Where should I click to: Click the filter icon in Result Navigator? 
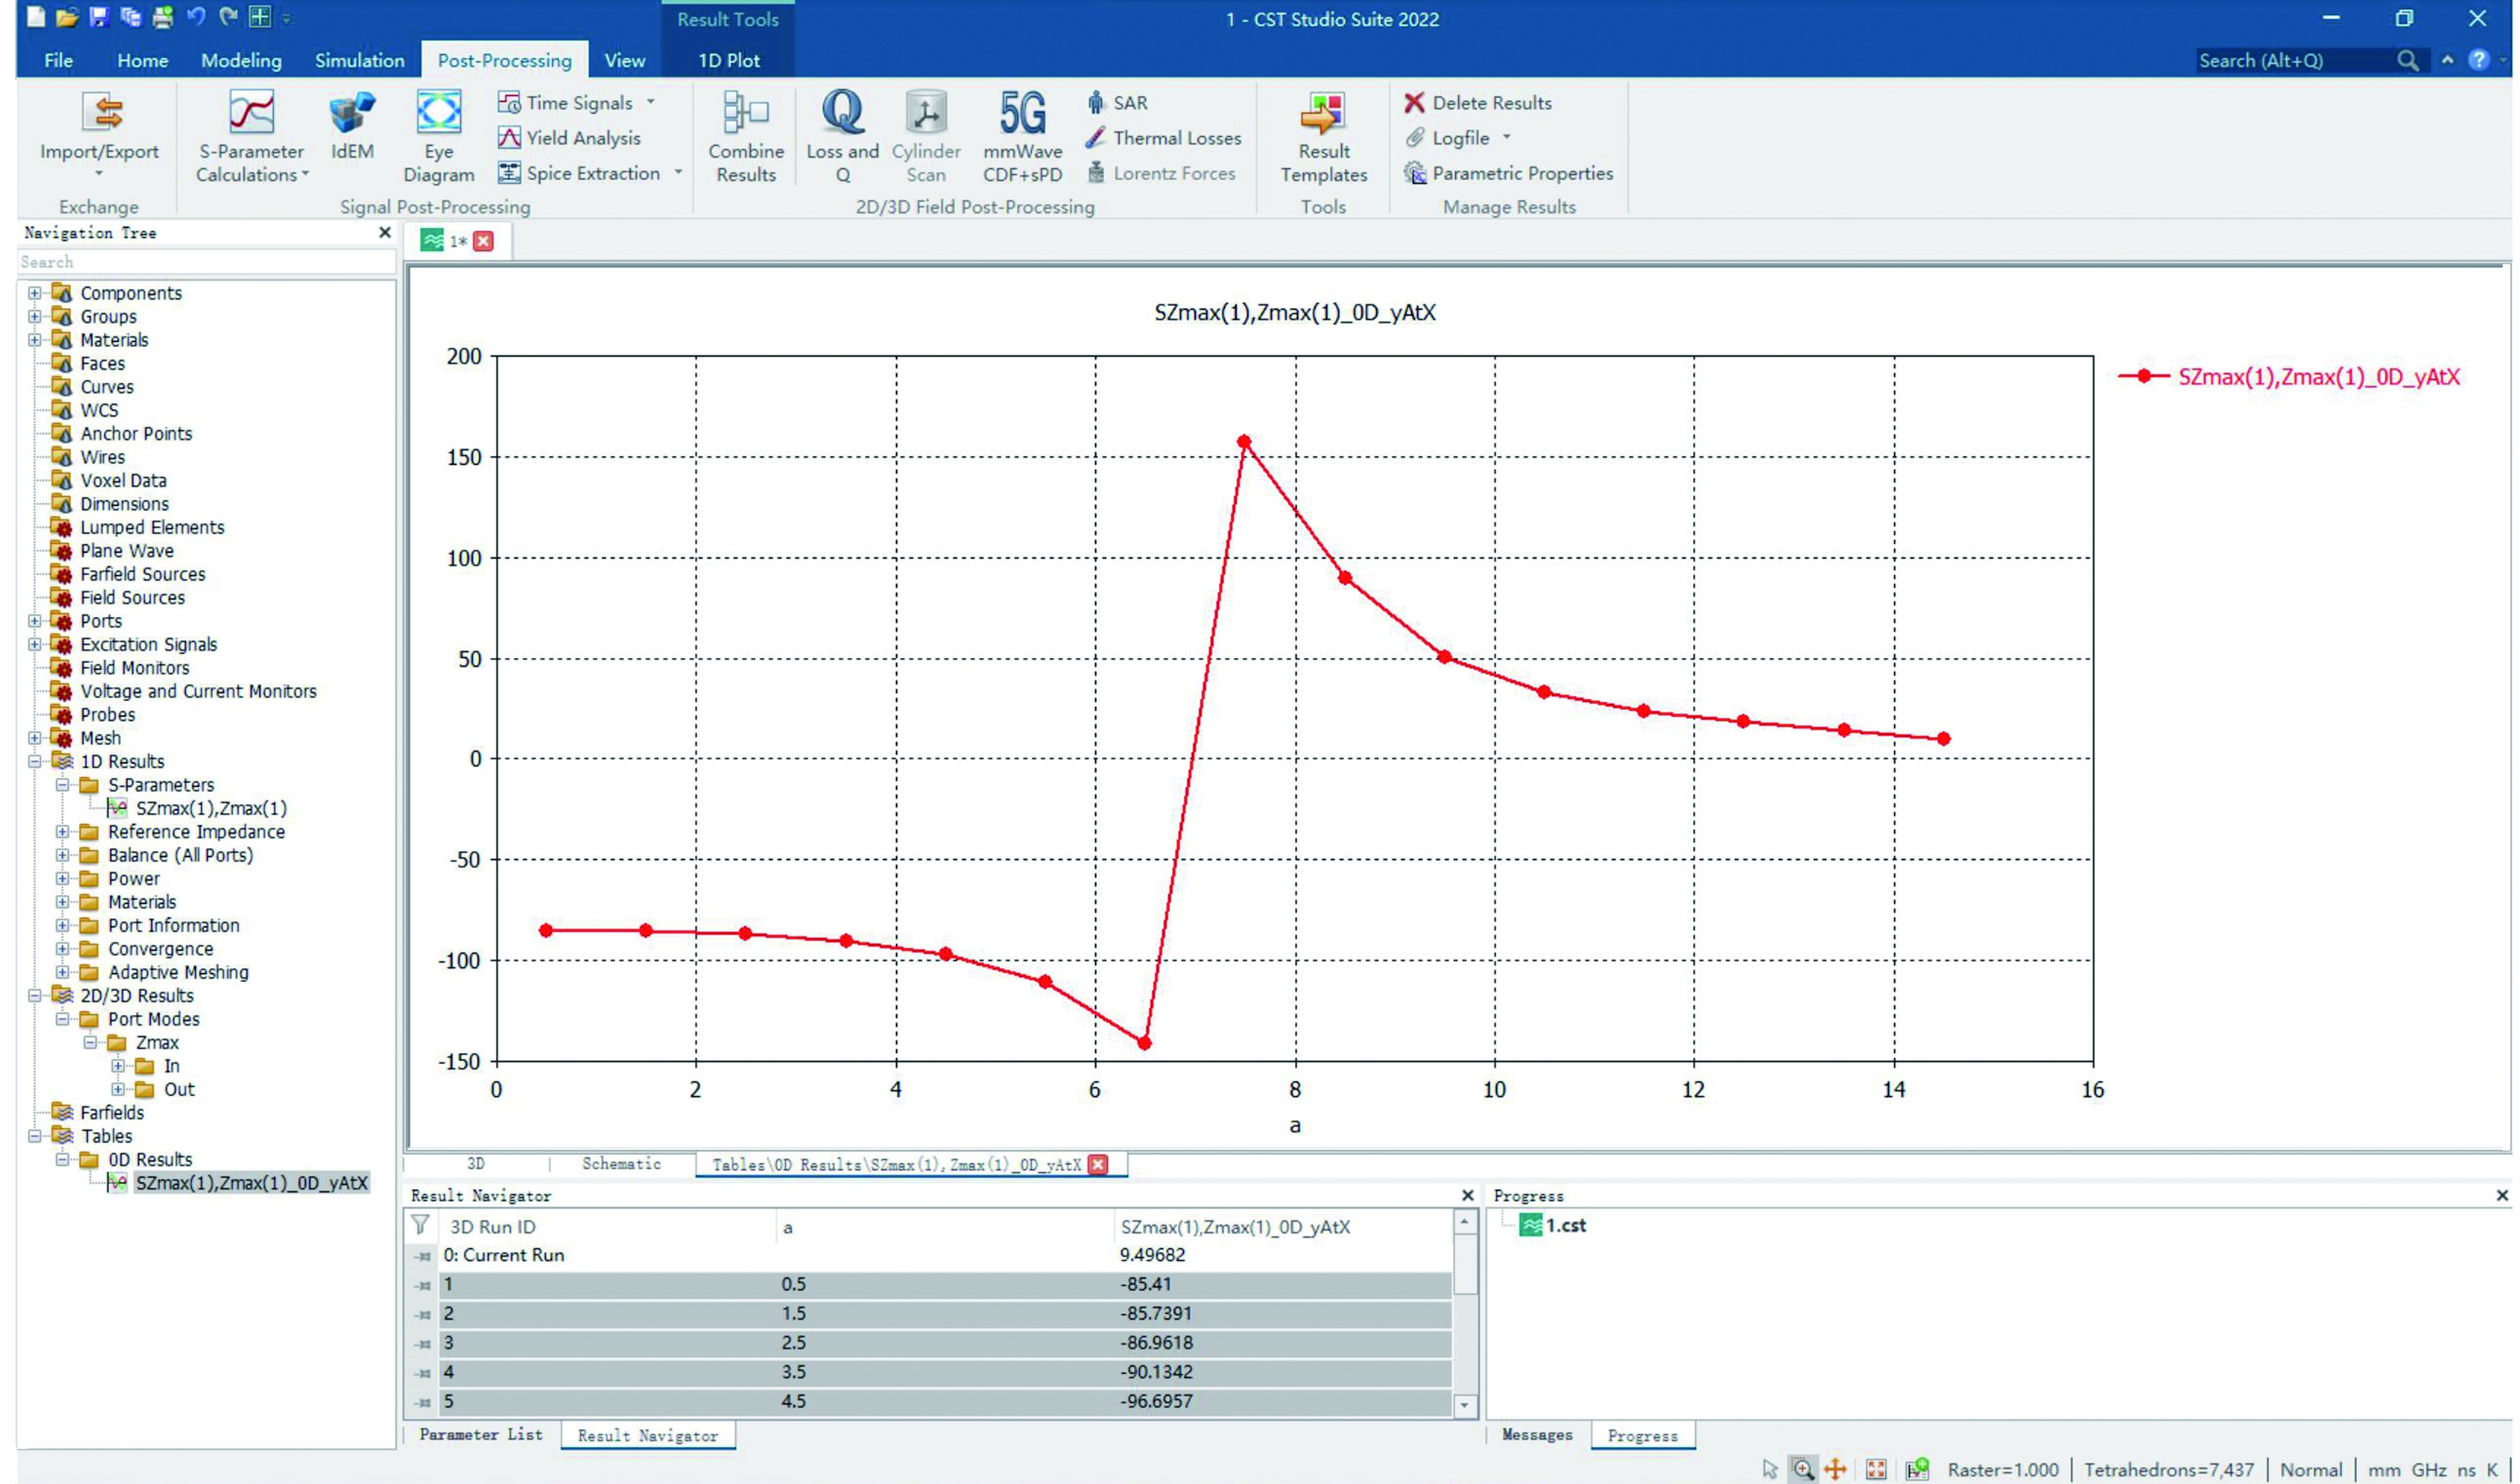click(x=421, y=1225)
